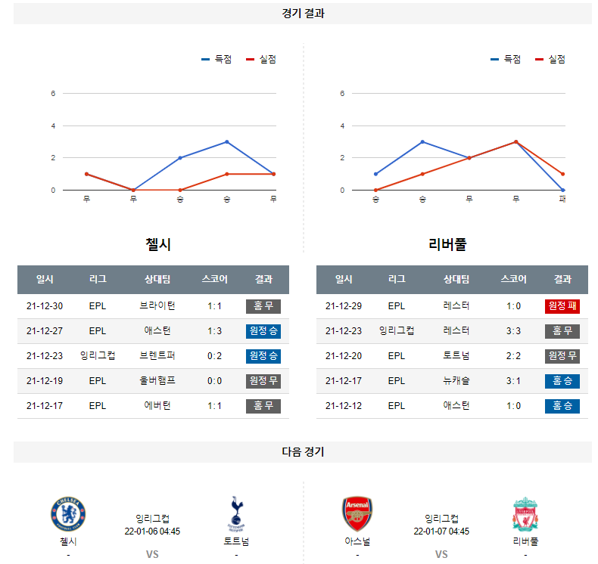Toggle 득점 legend in Chelsea chart
The image size is (598, 564).
[216, 59]
